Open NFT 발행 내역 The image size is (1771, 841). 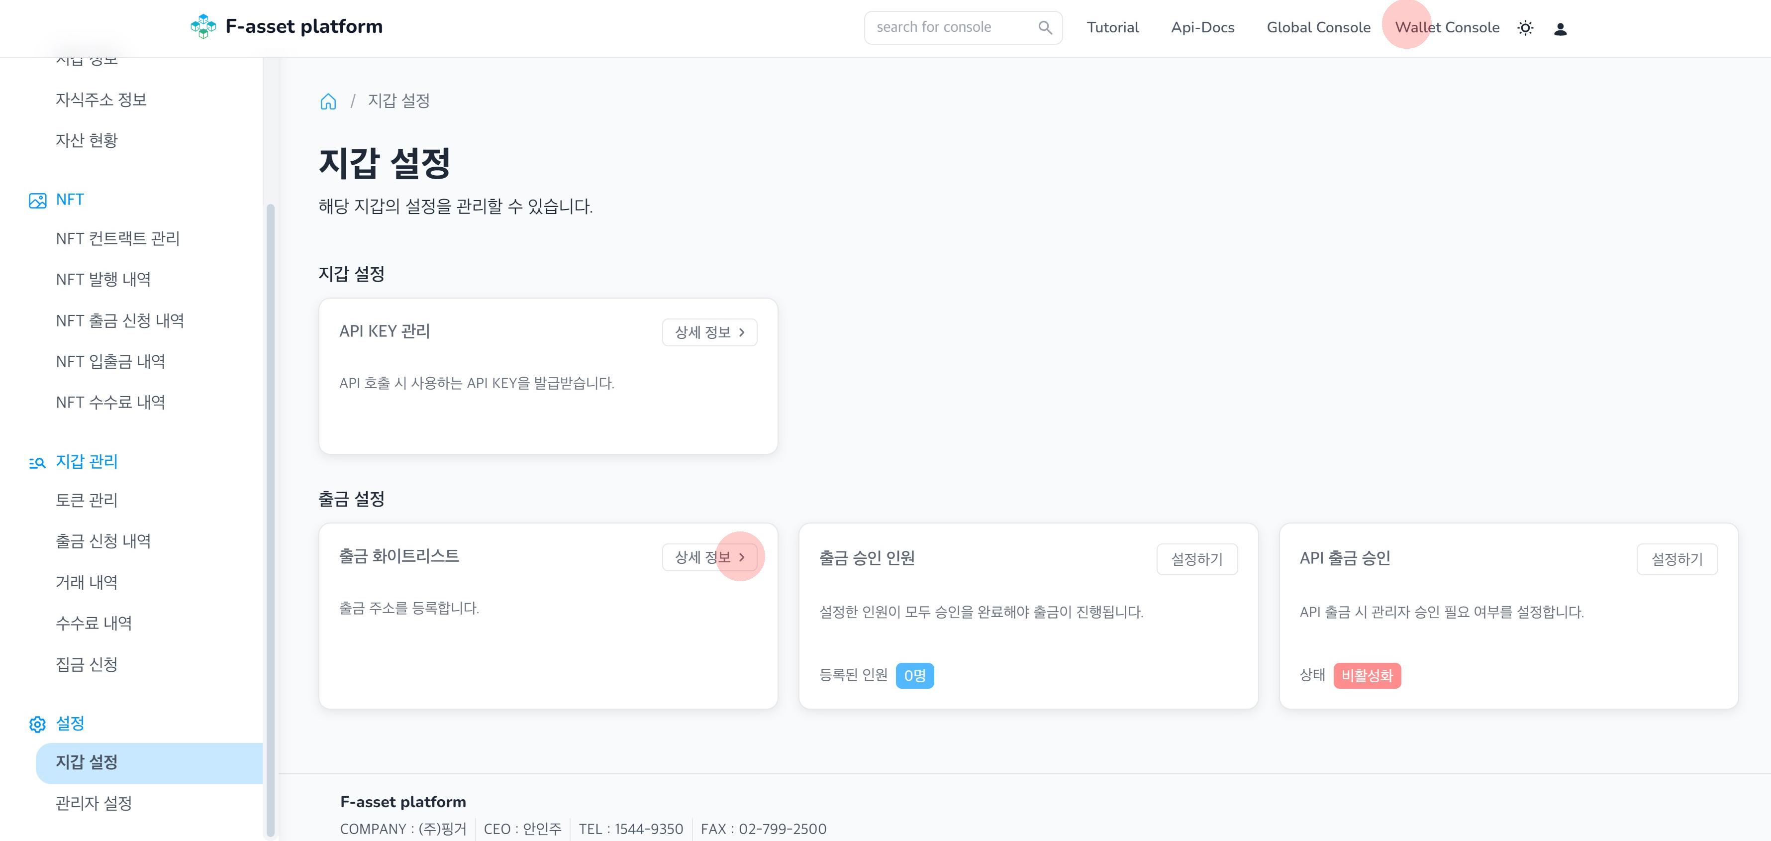click(103, 279)
